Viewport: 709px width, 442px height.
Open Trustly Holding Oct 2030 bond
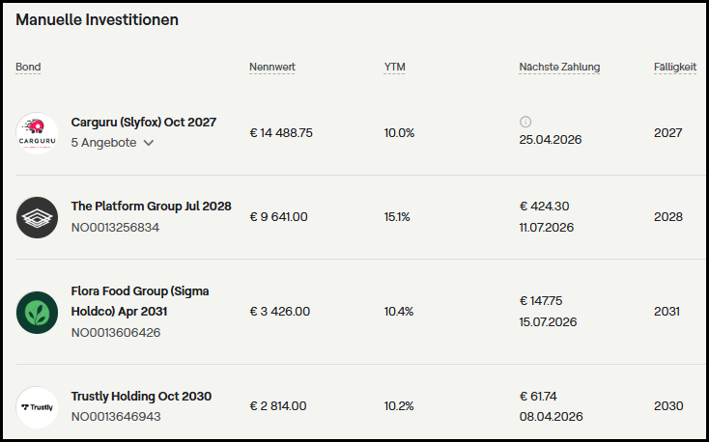141,396
